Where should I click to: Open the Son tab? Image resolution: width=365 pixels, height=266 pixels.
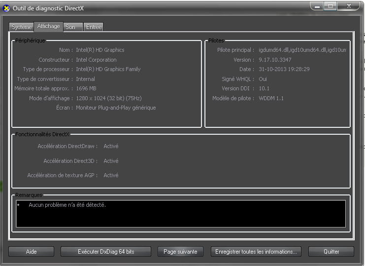[70, 27]
